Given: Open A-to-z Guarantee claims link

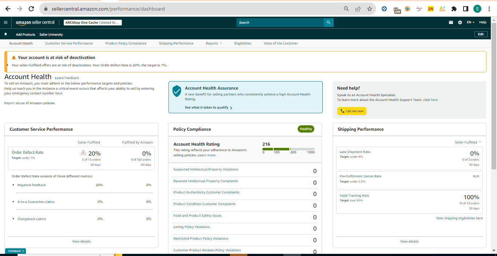Looking at the screenshot, I should [x=36, y=202].
